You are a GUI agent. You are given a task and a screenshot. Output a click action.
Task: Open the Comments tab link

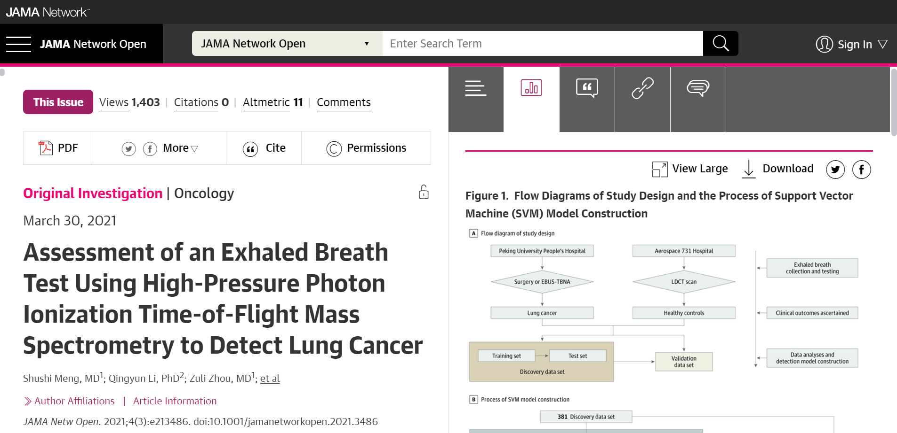pos(344,102)
